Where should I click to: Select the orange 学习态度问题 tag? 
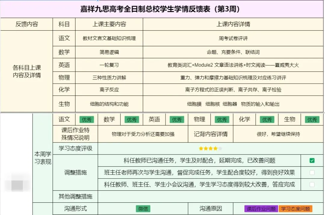(x=296, y=209)
